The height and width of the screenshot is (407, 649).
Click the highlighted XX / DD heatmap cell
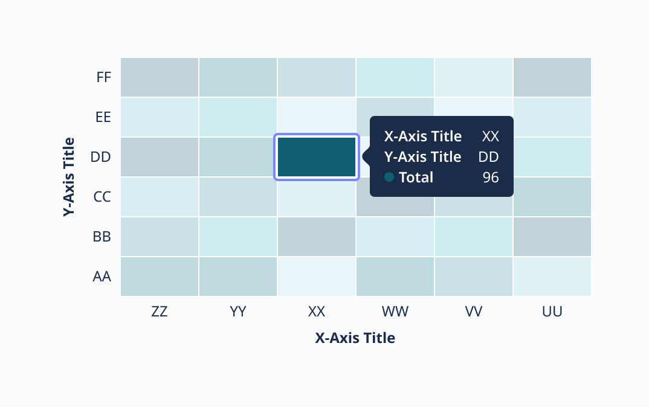317,157
